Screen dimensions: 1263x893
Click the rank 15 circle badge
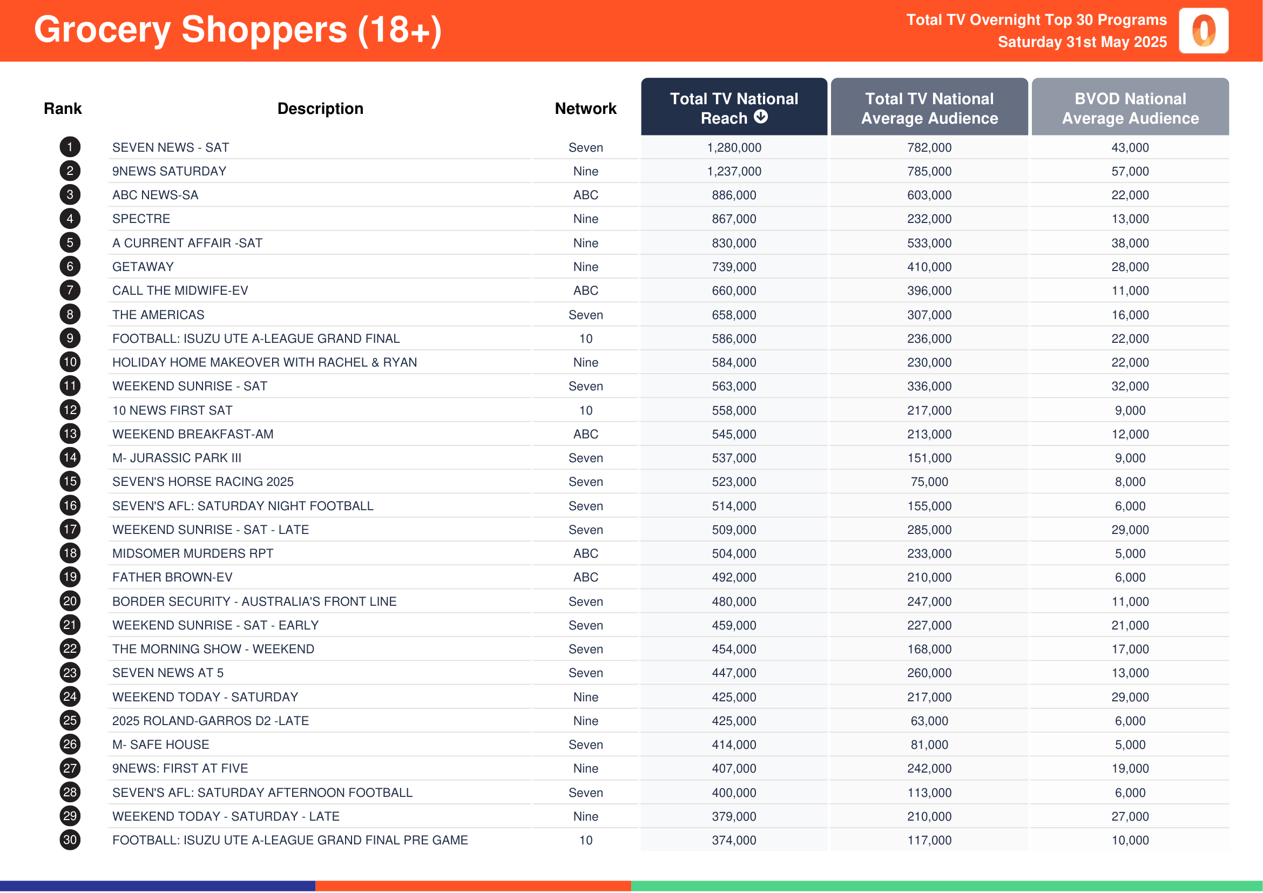(70, 482)
